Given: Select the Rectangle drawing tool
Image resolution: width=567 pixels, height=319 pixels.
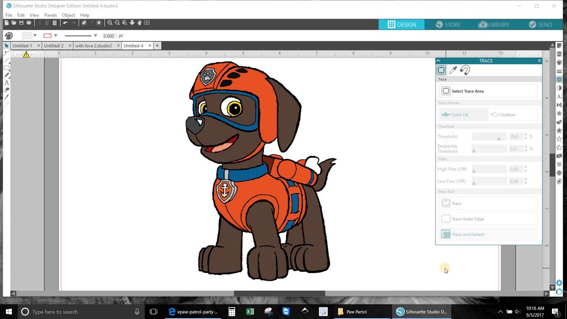Looking at the screenshot, I should click(x=7, y=68).
